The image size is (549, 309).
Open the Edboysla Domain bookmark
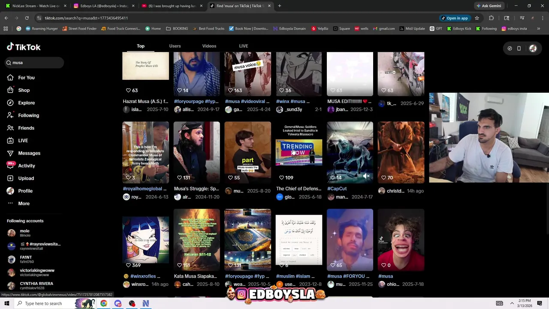click(x=289, y=29)
